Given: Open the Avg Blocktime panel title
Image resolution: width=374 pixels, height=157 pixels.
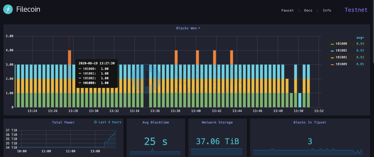Looking at the screenshot, I should click(156, 122).
